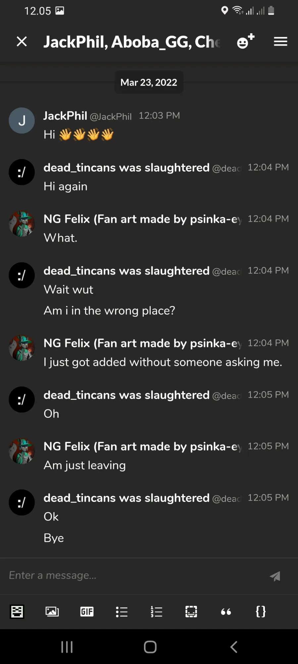The height and width of the screenshot is (664, 298).
Task: Open the GIF picker
Action: coord(87,612)
